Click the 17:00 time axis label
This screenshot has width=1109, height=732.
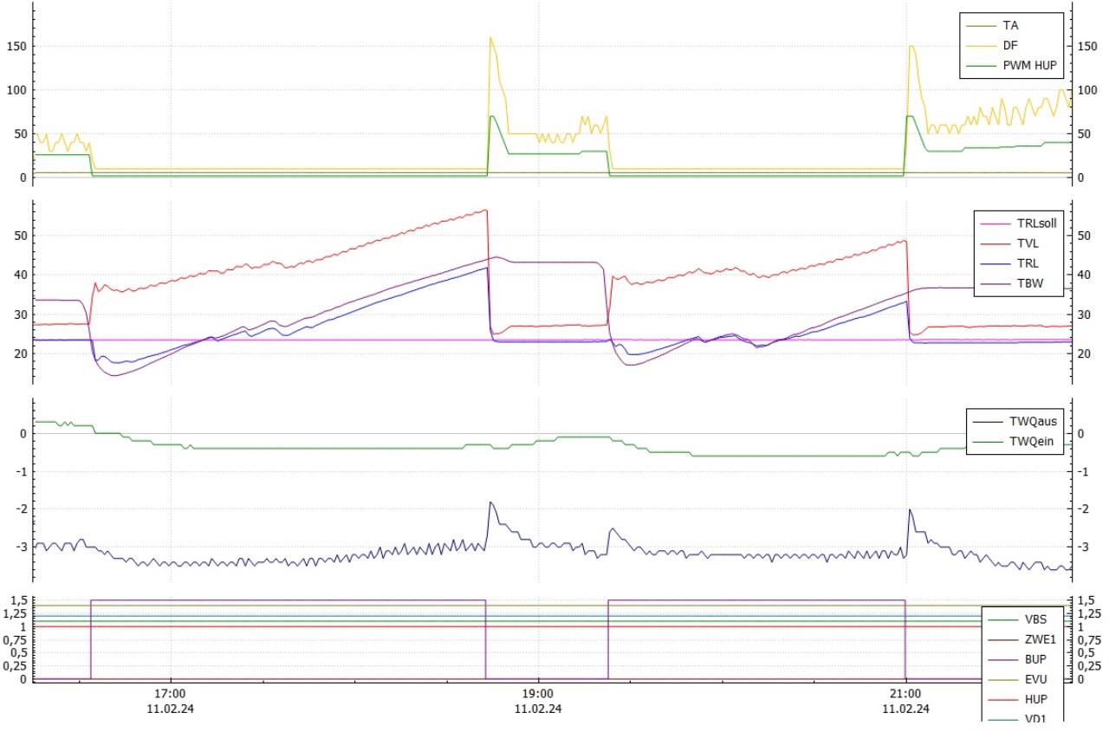(x=171, y=695)
